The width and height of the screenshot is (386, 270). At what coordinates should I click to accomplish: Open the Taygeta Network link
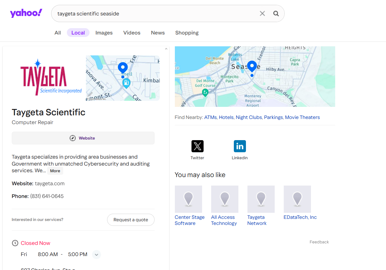click(x=257, y=220)
